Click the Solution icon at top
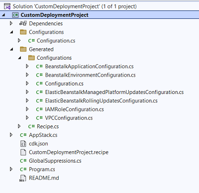 [7, 6]
